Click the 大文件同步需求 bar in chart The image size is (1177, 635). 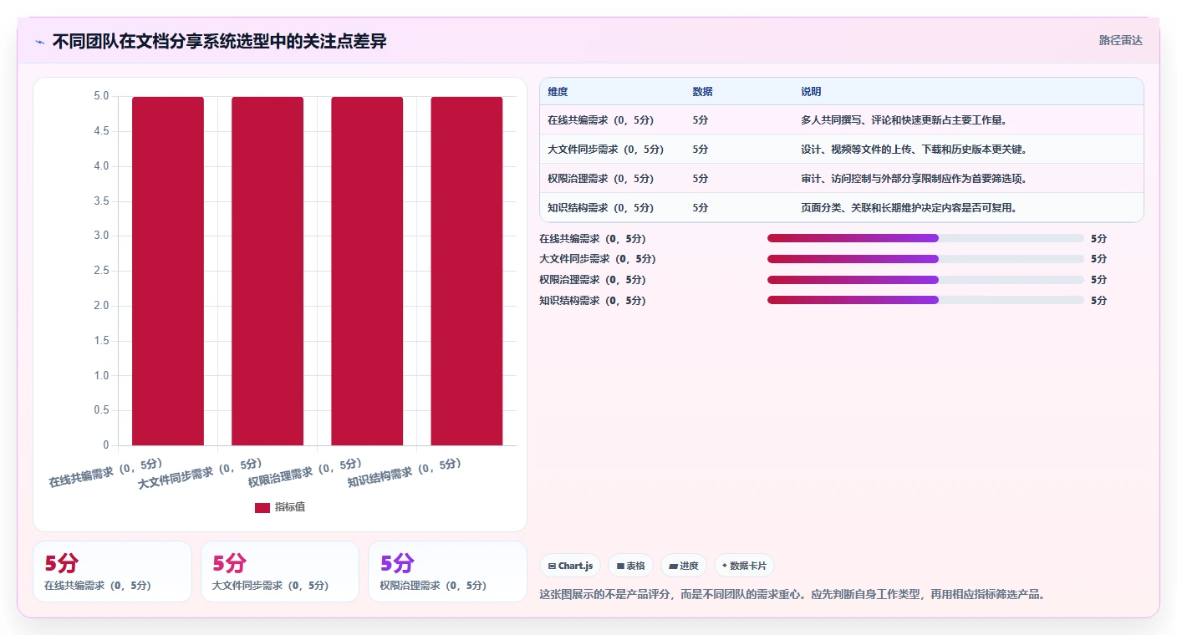(267, 271)
